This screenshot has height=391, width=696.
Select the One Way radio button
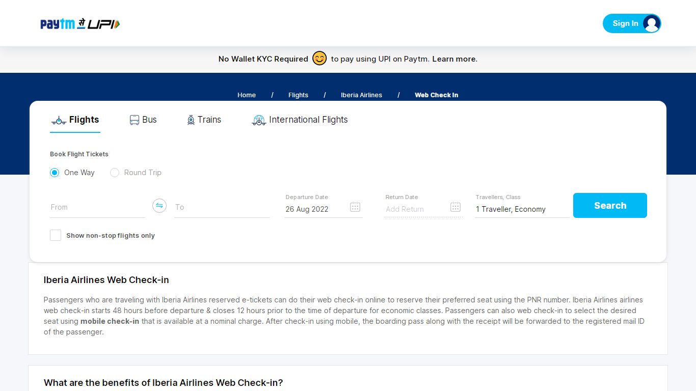55,173
